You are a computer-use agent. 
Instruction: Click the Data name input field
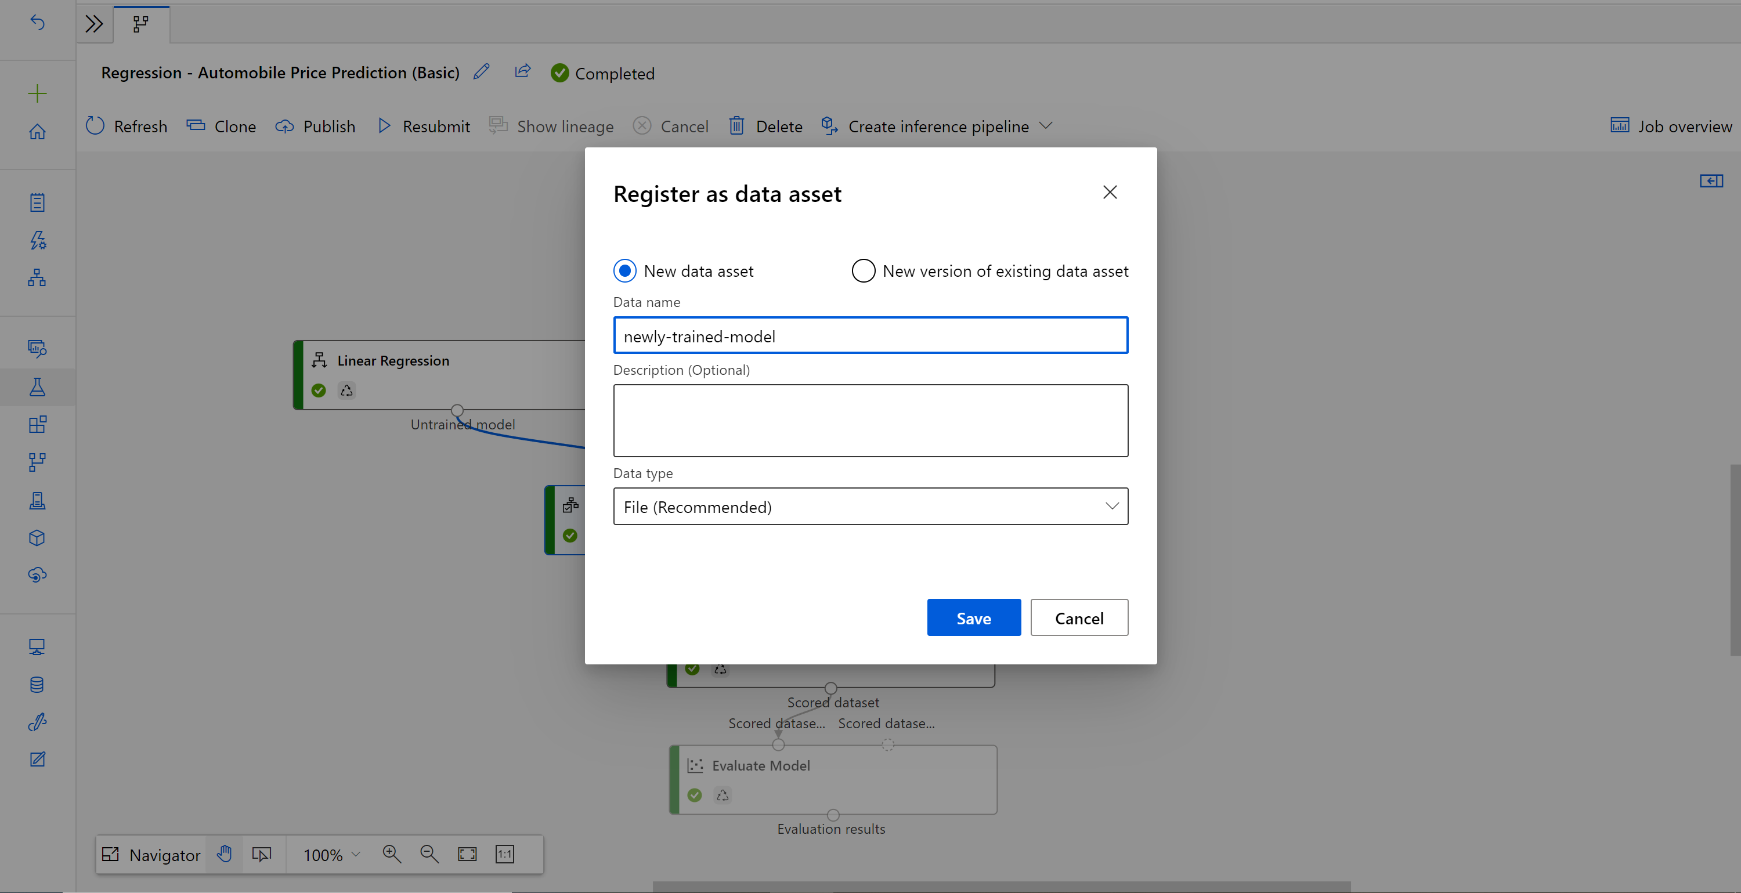[x=870, y=335]
